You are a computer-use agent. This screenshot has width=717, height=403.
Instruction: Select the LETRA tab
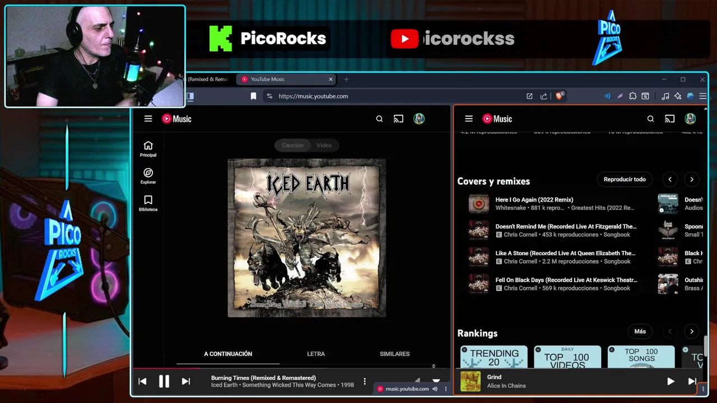(316, 354)
